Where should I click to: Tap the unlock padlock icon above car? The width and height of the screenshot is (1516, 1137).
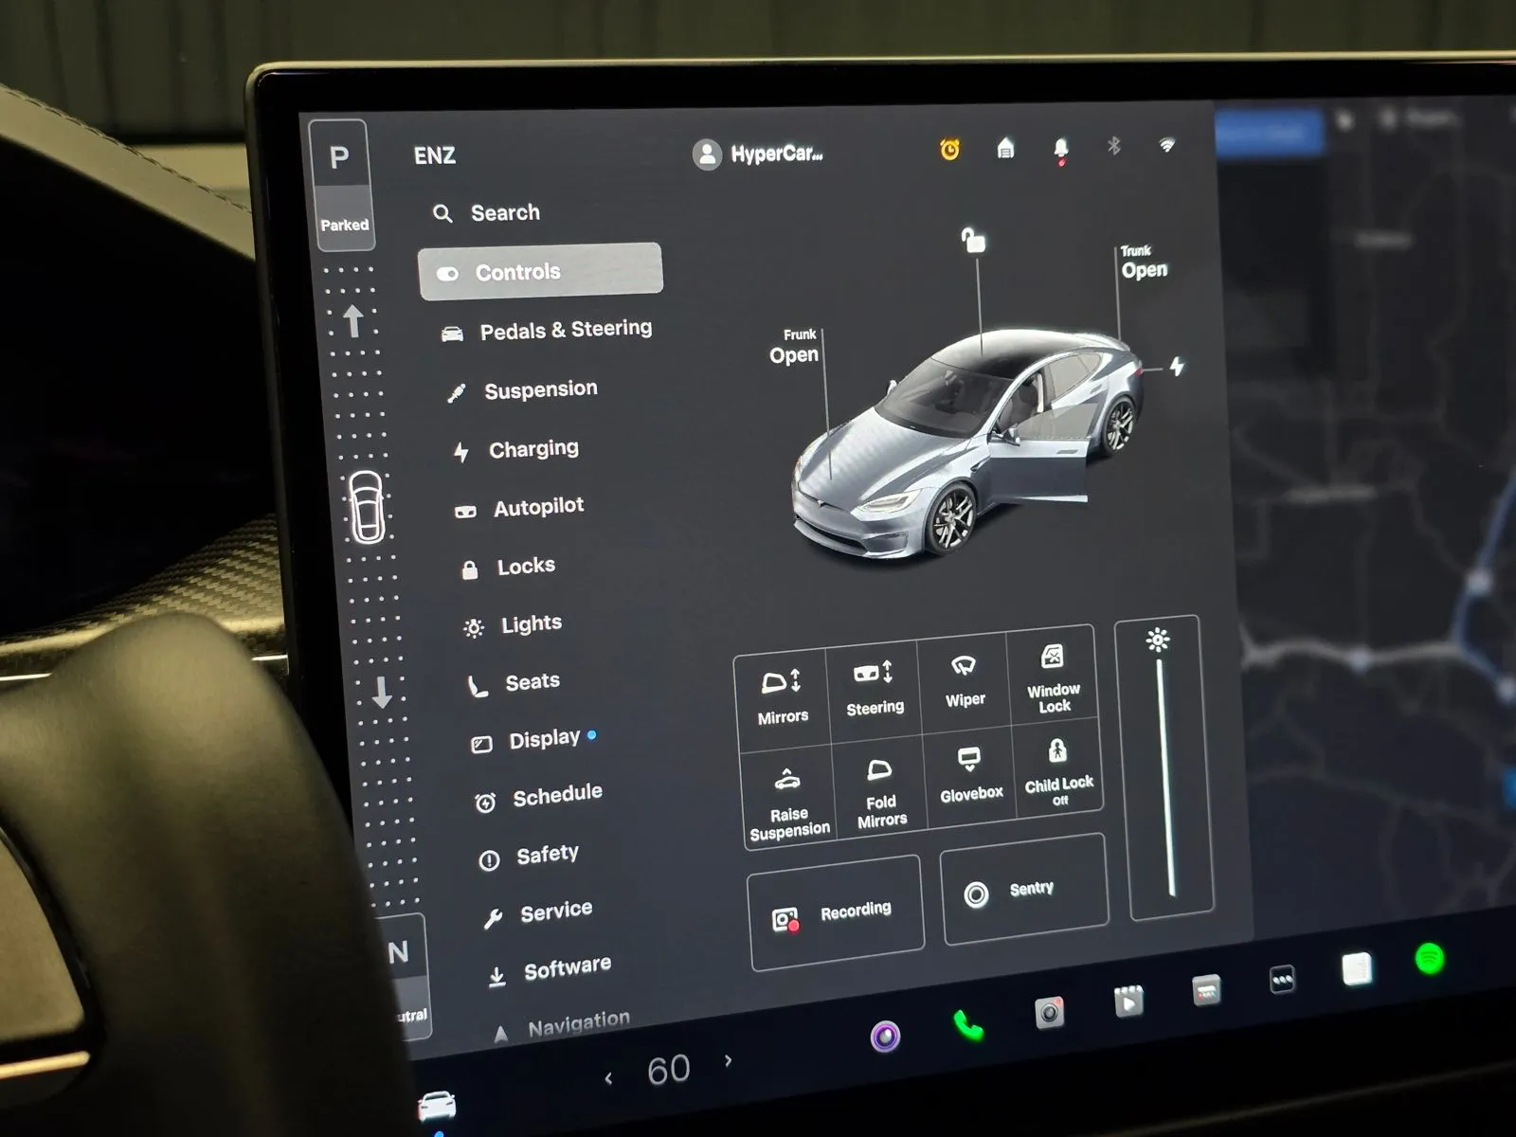[973, 240]
